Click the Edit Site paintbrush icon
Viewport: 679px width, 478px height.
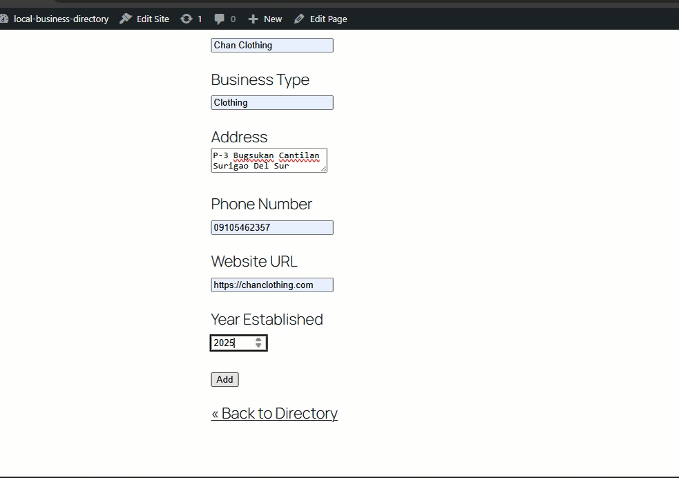click(126, 19)
